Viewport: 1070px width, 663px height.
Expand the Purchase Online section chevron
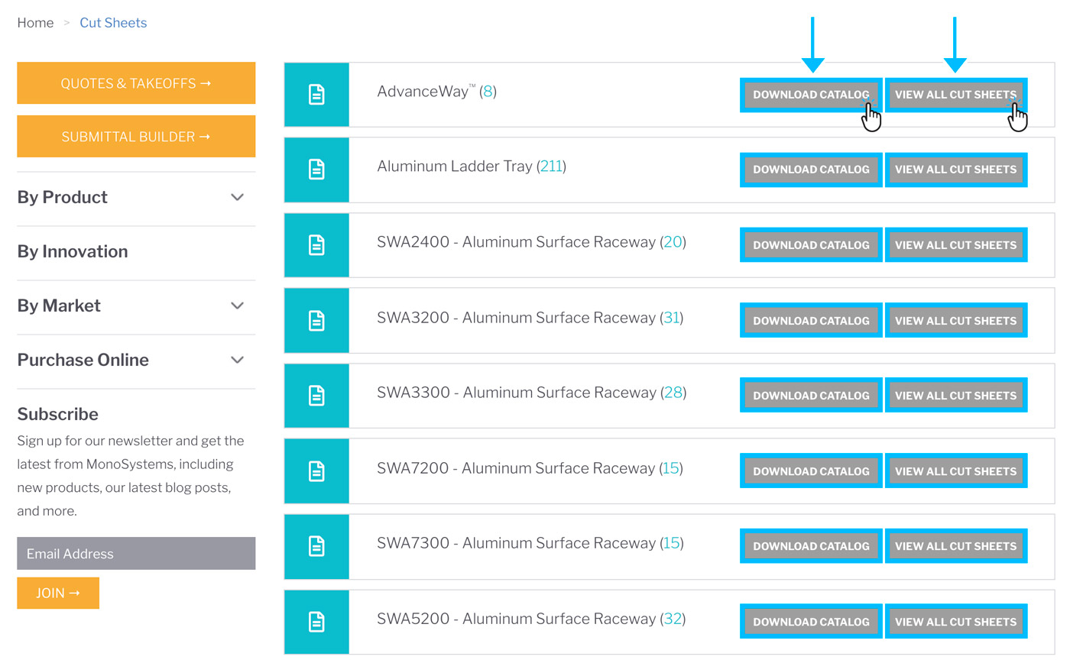(238, 360)
